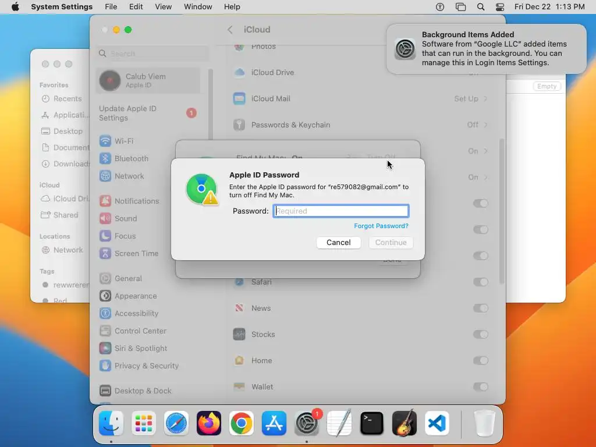Open Downloads in the Finder window sidebar

tap(65, 164)
